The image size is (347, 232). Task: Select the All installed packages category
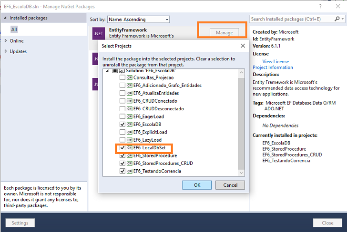[14, 29]
